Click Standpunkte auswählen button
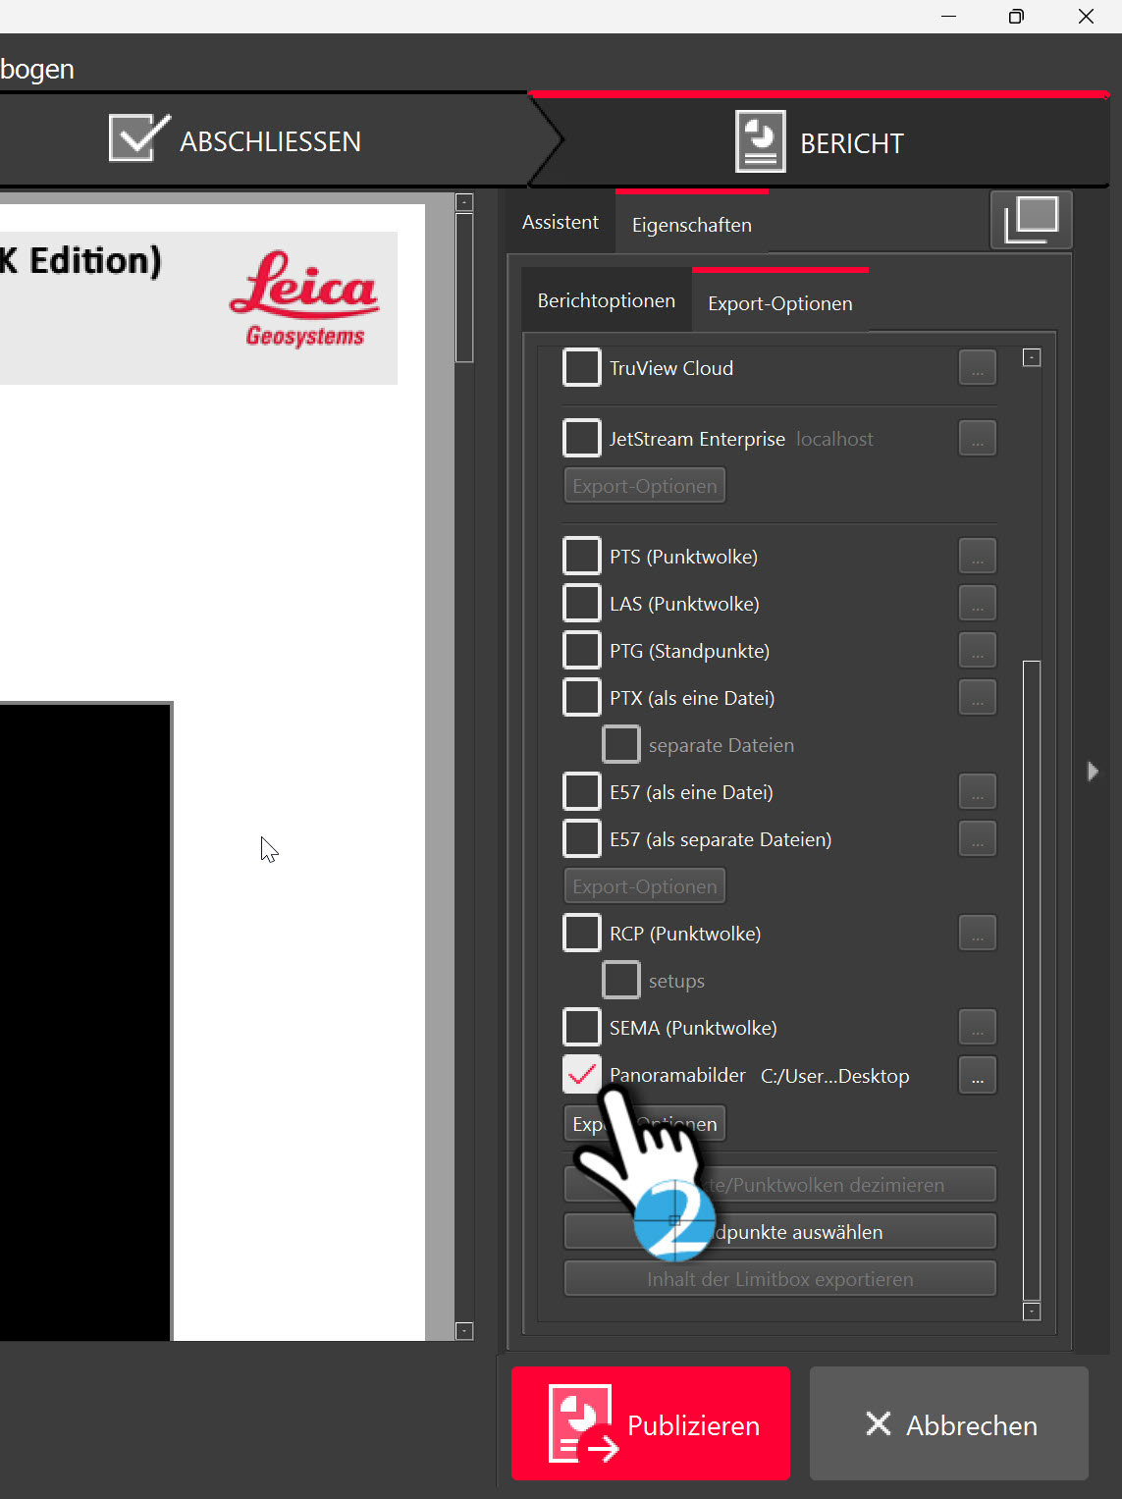1122x1499 pixels. (780, 1232)
